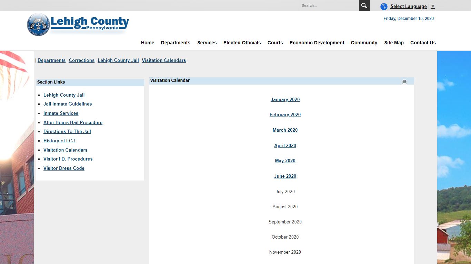471x264 pixels.
Task: Click the November 2020 text
Action: point(285,252)
